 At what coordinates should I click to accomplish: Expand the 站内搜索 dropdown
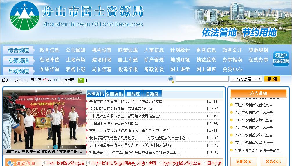tap(246, 79)
